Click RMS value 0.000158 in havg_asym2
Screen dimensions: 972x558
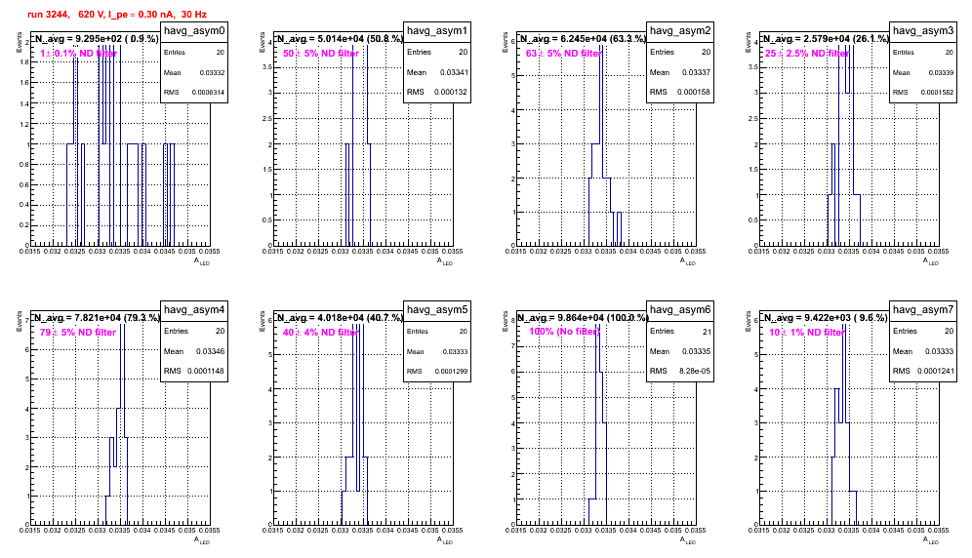[x=694, y=92]
